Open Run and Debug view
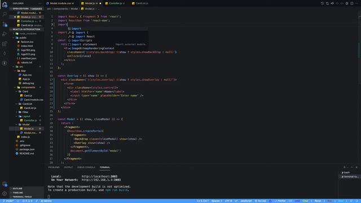The image size is (361, 203). pos(5,34)
